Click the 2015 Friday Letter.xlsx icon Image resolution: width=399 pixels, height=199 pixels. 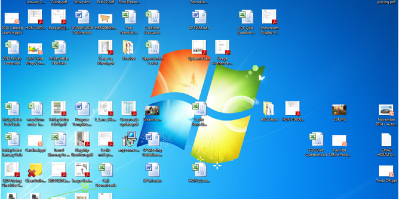coord(12,48)
